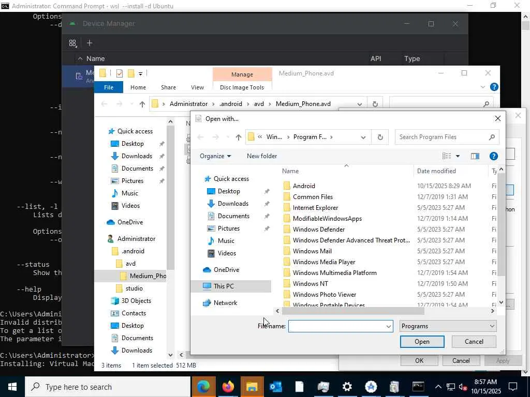Screen dimensions: 530x397
Task: Open Outlook from the taskbar
Action: (276, 387)
